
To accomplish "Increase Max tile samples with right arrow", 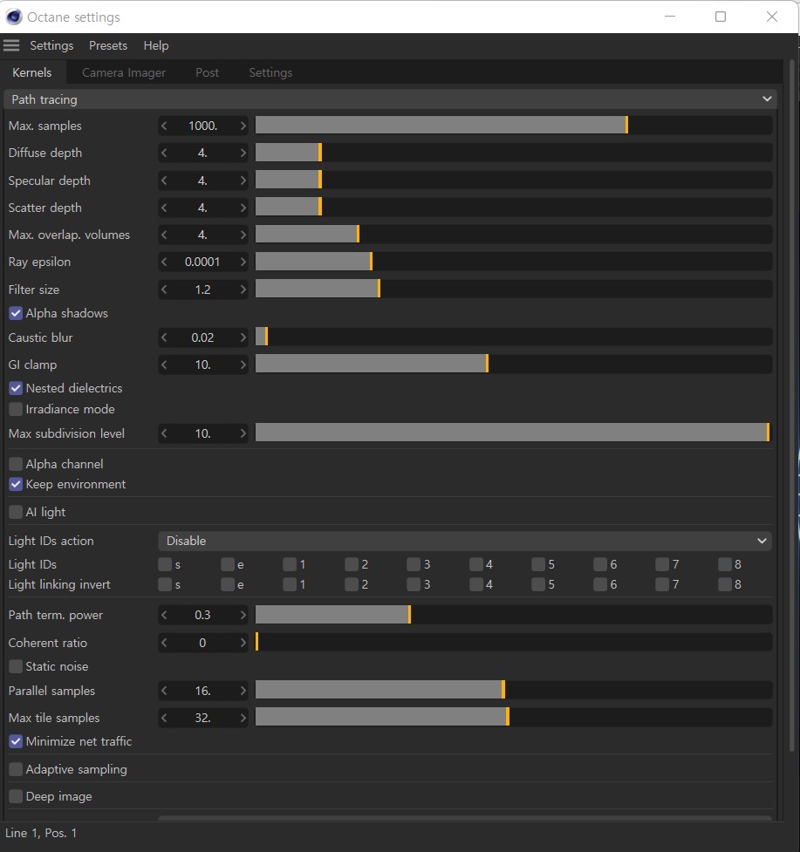I will pyautogui.click(x=243, y=718).
